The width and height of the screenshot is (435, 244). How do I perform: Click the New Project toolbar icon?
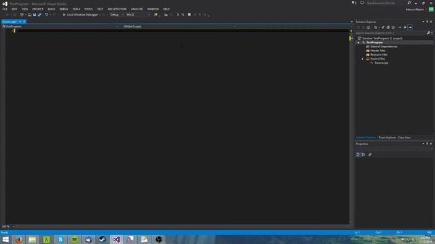[22, 15]
